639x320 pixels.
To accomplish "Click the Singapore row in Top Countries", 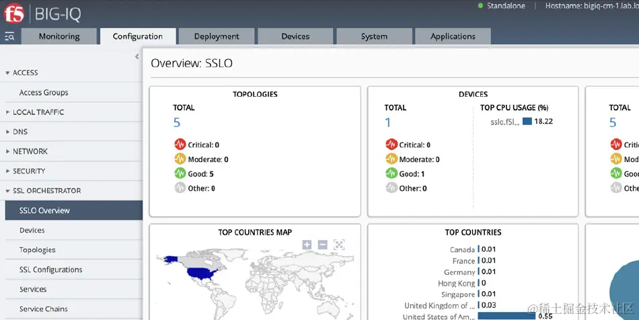I will click(x=469, y=294).
